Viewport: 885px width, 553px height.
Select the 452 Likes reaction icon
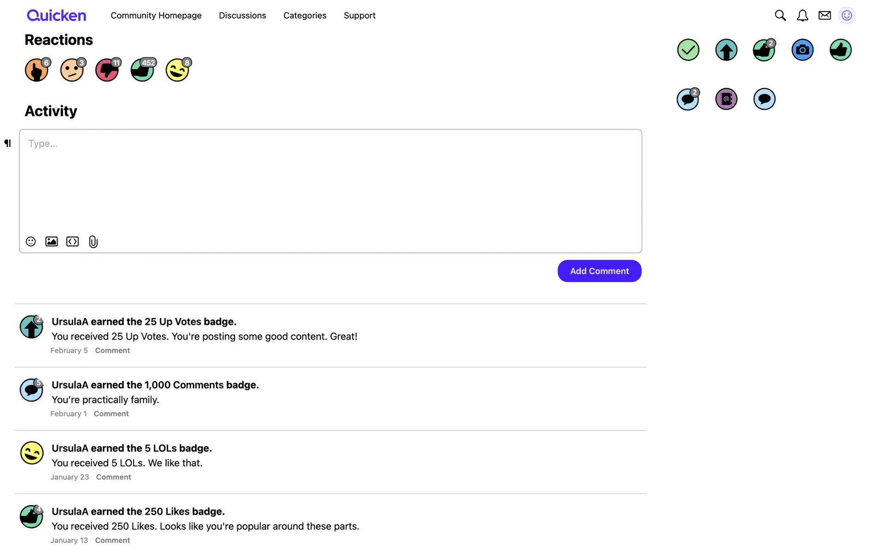click(x=142, y=71)
